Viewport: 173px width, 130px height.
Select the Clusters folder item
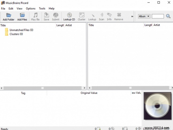(x=16, y=34)
